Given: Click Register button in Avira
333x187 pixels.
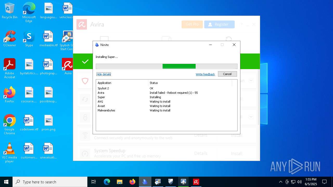Looking at the screenshot, I should pos(219,24).
